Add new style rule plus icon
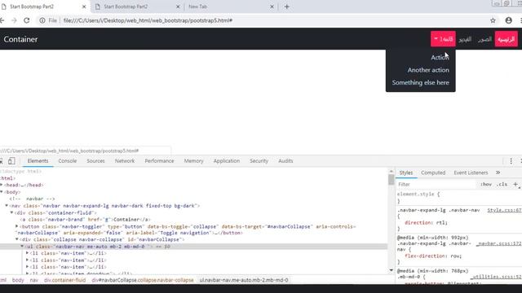 [x=515, y=184]
